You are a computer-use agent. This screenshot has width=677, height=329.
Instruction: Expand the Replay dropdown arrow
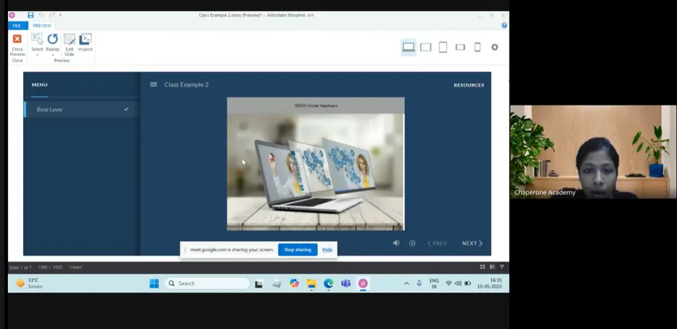pos(53,55)
